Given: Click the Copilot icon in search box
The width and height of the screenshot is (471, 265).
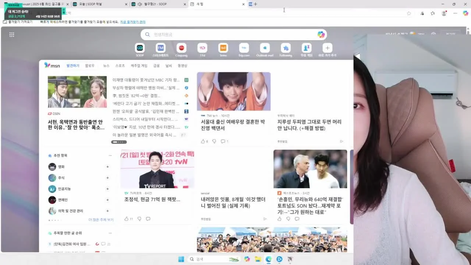Looking at the screenshot, I should pos(321,34).
